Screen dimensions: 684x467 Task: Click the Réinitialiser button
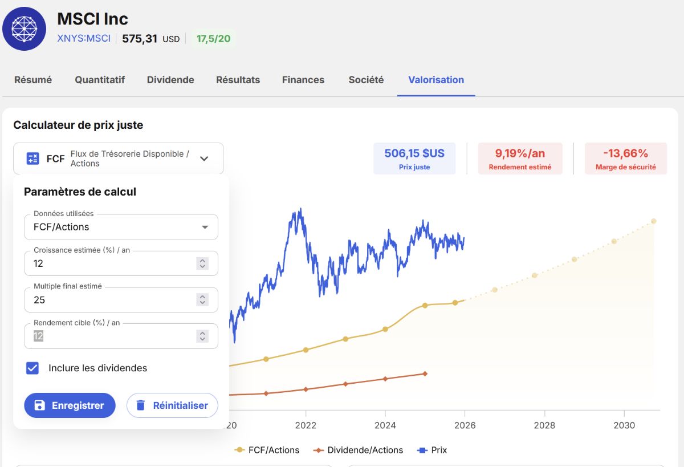[172, 405]
